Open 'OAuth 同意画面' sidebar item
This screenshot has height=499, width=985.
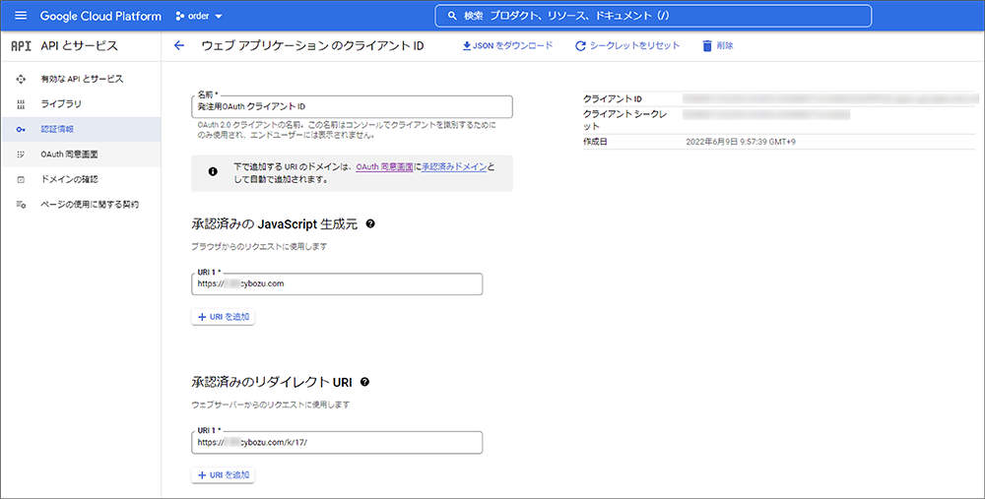(81, 155)
